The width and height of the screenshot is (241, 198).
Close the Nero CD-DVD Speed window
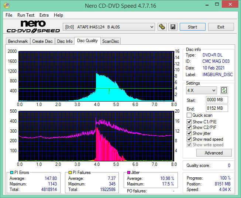(x=230, y=4)
